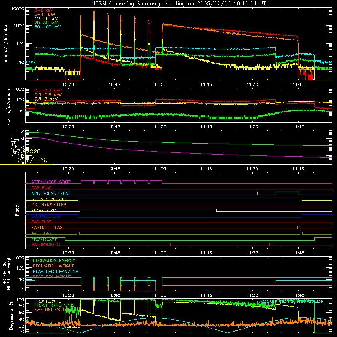The width and height of the screenshot is (337, 337).
Task: Click the yellow FRONT_RATIO legend entry
Action: (48, 301)
